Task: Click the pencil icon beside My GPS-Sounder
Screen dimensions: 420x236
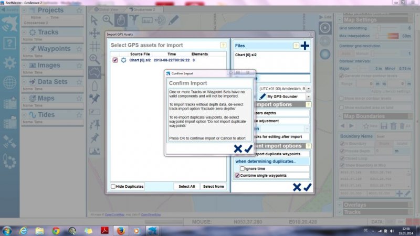Action: (x=262, y=97)
